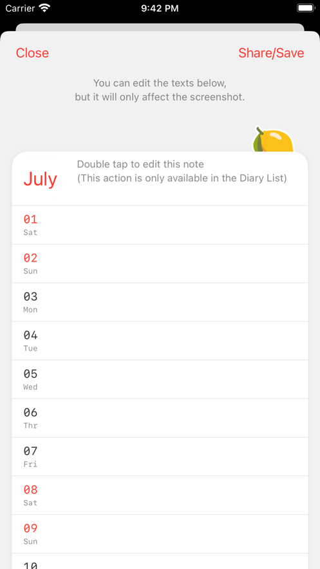Viewport: 320px width, 569px height.
Task: Select the 04 Tue diary entry
Action: 160,341
